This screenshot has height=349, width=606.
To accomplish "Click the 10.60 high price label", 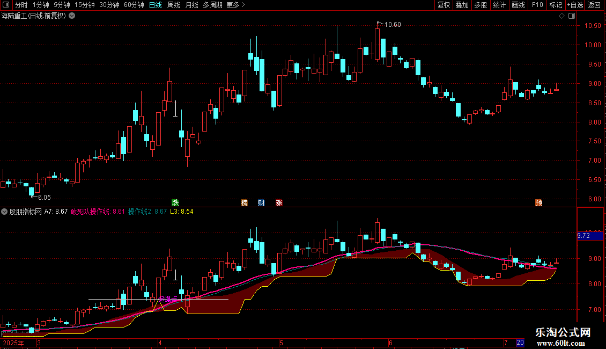I will (x=392, y=25).
